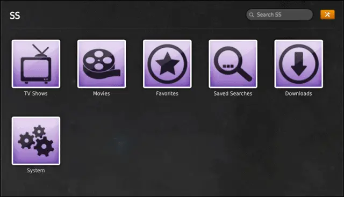The image size is (344, 197).
Task: Click the down arrow inside Downloads icon
Action: 299,64
